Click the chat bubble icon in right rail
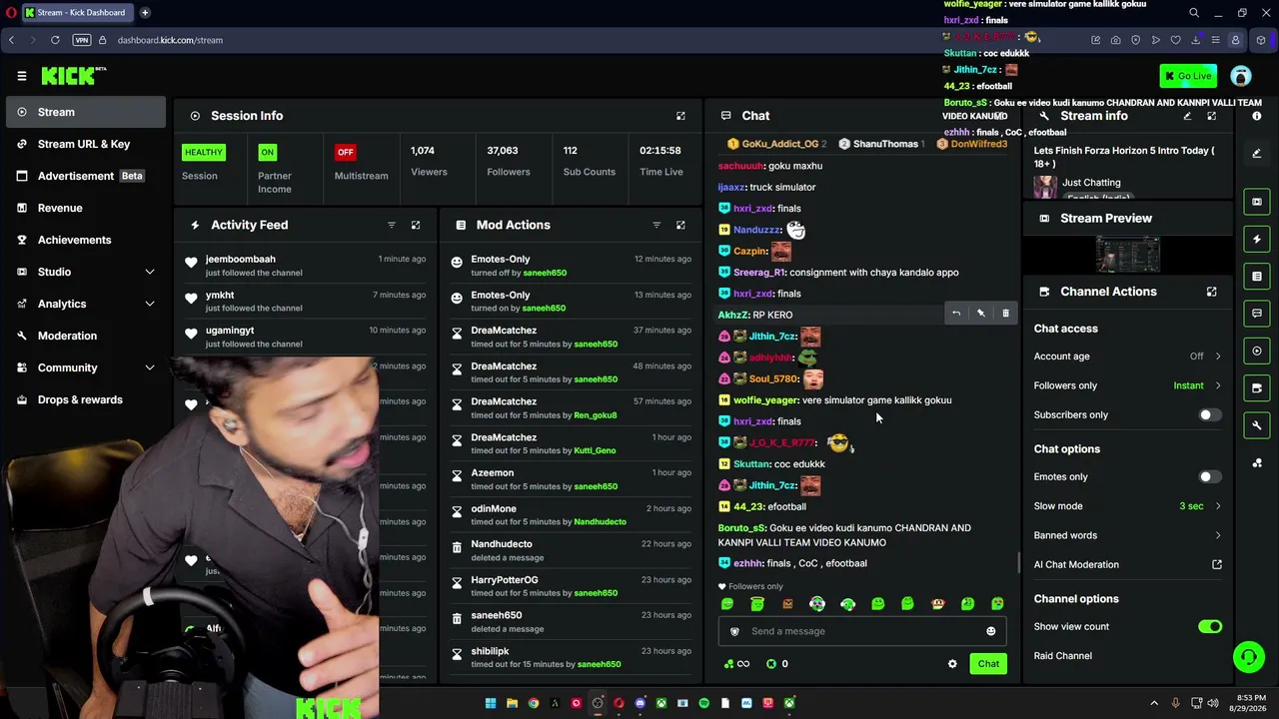The width and height of the screenshot is (1279, 719). point(1257,314)
